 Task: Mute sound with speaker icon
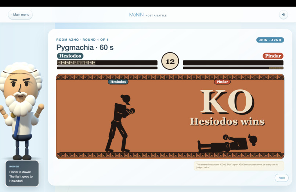[284, 15]
